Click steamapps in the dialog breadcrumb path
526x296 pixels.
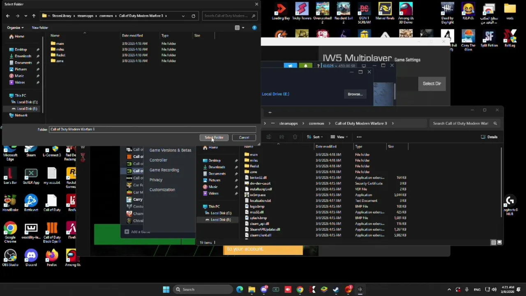(85, 16)
